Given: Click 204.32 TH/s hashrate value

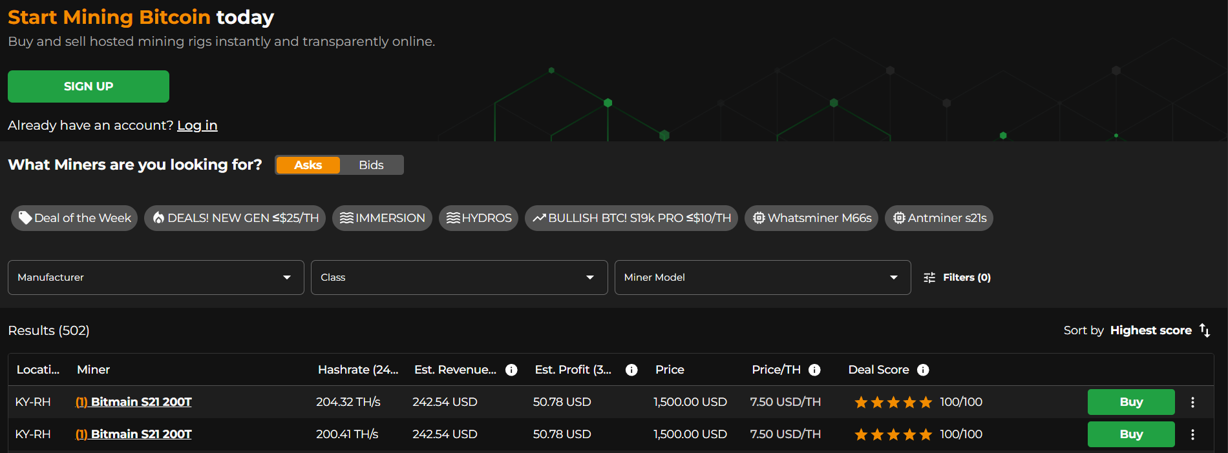Looking at the screenshot, I should [x=348, y=402].
